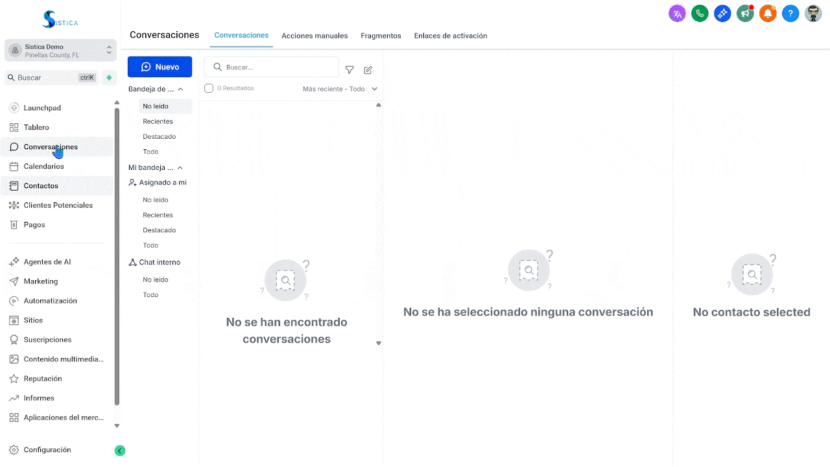The image size is (830, 467).
Task: Click conversation list scroll down arrow
Action: 379,343
